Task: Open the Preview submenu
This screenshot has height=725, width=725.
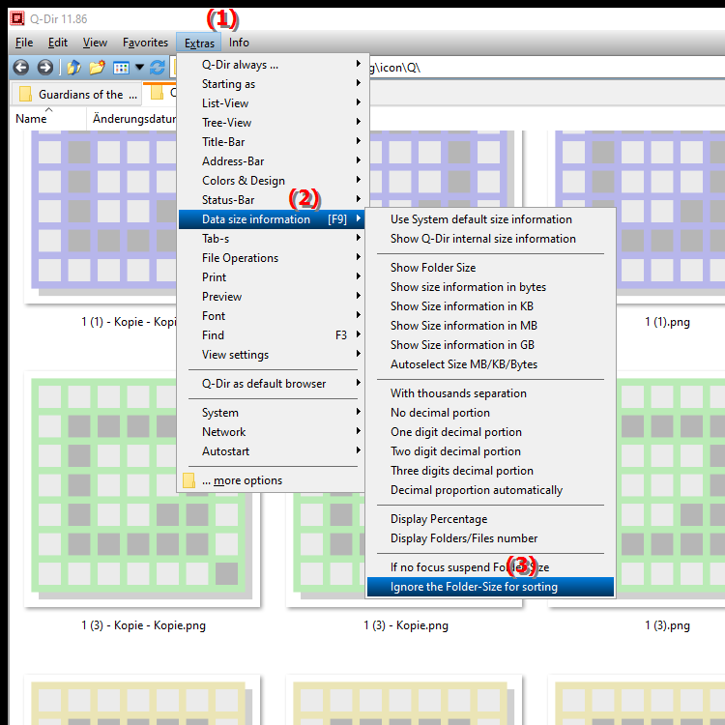Action: (x=272, y=297)
